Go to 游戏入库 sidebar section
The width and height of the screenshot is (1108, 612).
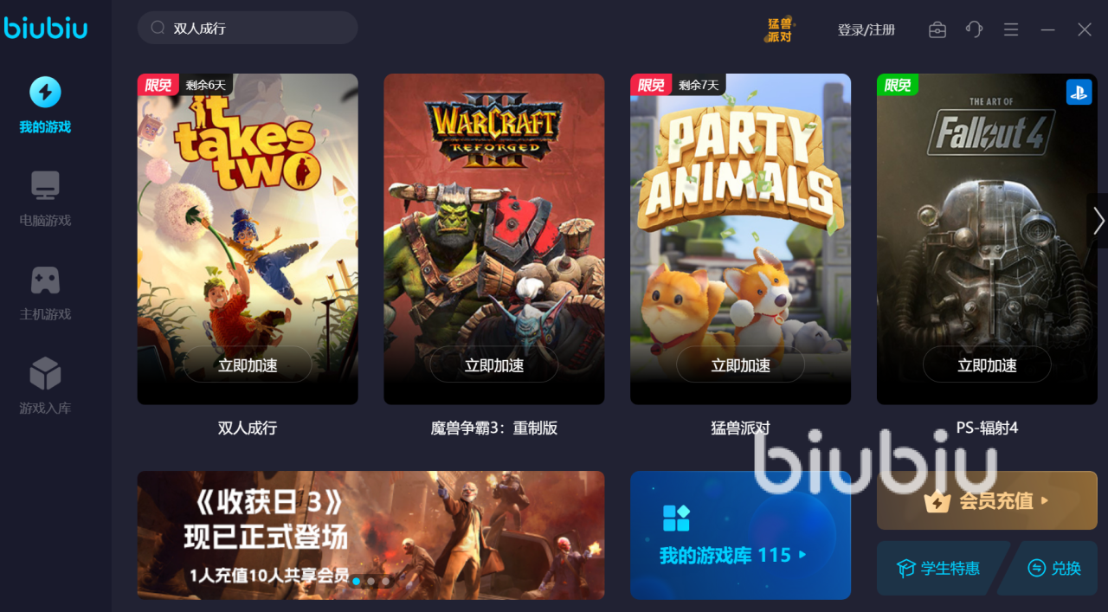tap(45, 386)
